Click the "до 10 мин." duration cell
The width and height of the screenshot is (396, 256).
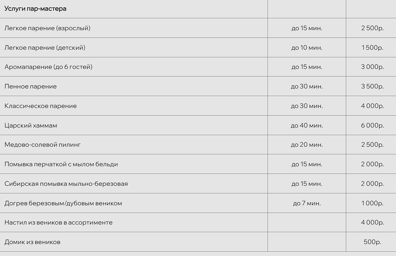click(x=307, y=48)
